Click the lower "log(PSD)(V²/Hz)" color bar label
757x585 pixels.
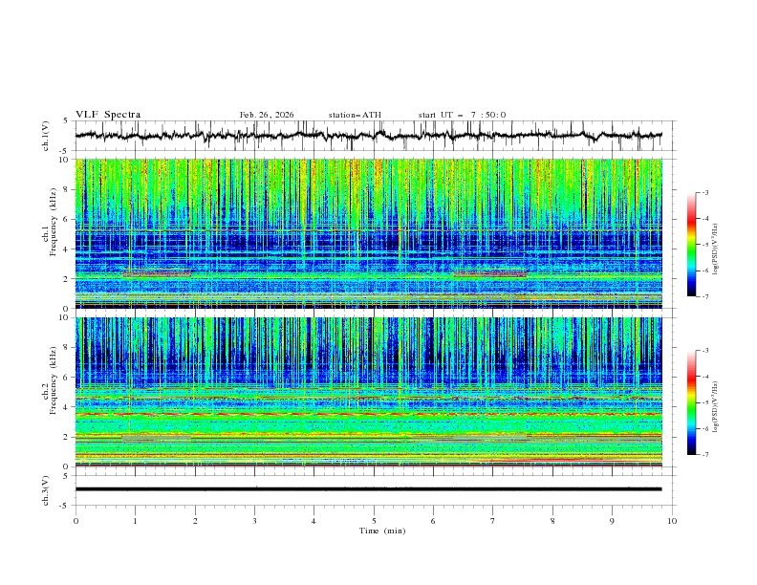tap(716, 407)
